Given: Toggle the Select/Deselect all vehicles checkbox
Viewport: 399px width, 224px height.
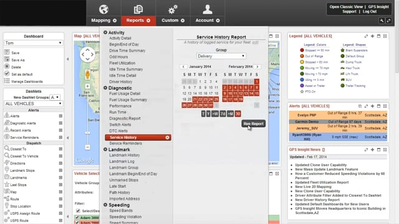Looking at the screenshot, I should [x=78, y=211].
